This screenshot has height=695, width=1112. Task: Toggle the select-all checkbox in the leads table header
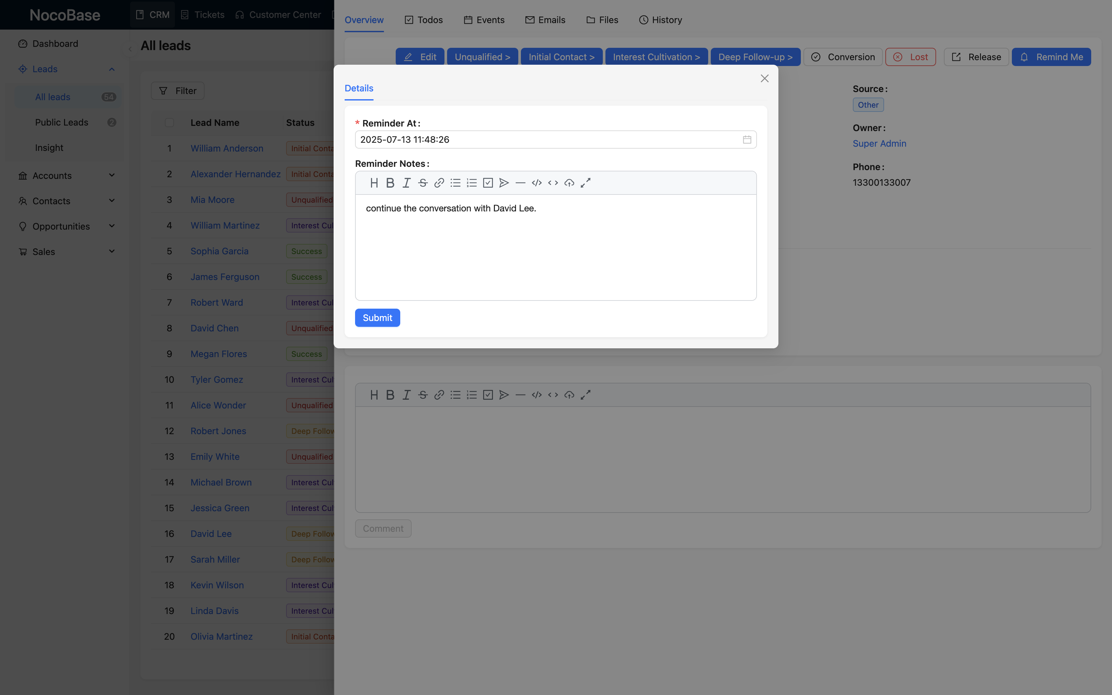click(x=169, y=122)
